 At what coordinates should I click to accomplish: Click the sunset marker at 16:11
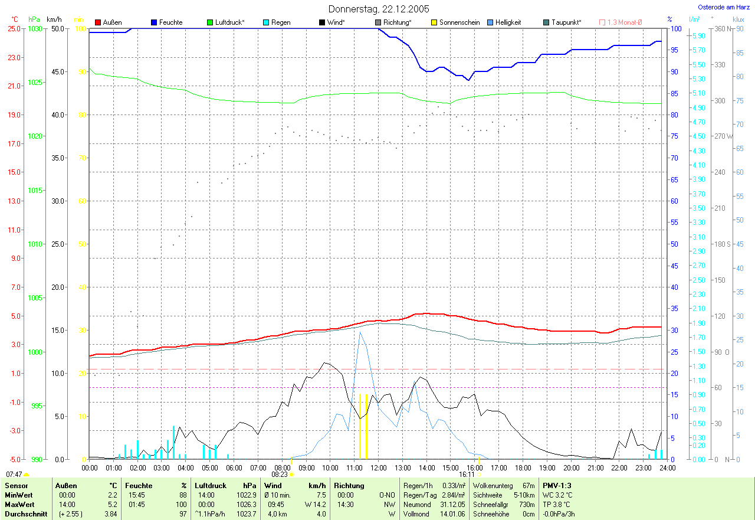(479, 474)
